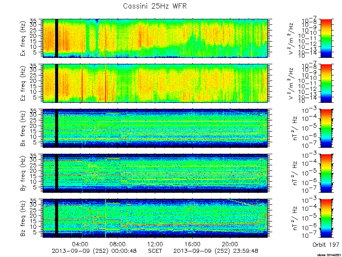Click the 16:00 time axis label
Viewport: 342px width, 257px height.
coord(193,244)
